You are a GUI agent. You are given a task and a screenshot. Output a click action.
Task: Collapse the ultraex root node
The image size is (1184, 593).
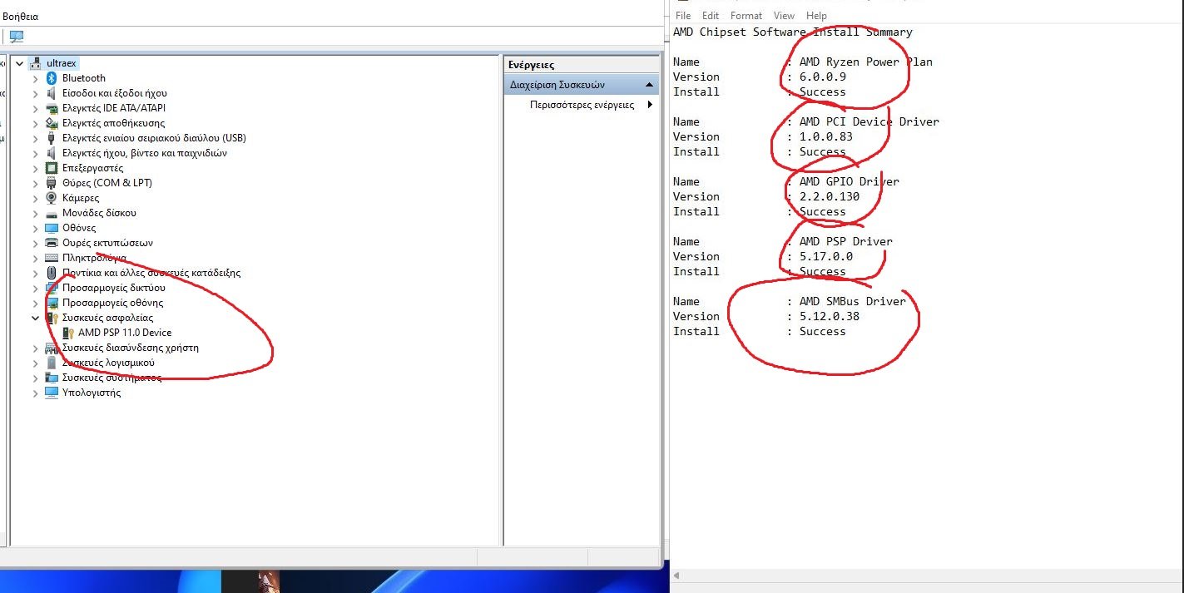pyautogui.click(x=19, y=63)
